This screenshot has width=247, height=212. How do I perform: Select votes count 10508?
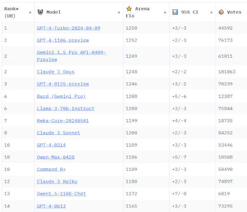click(x=226, y=157)
